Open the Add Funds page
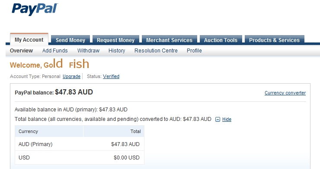This screenshot has width=320, height=169. (55, 51)
